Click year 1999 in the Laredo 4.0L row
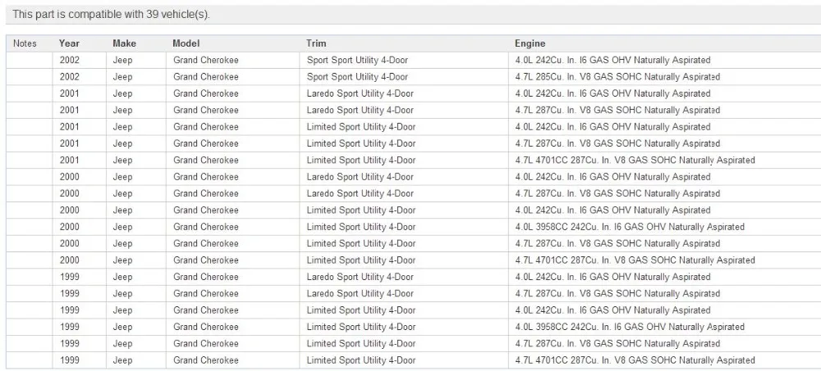Viewport: 821px width, 371px height. coord(70,277)
